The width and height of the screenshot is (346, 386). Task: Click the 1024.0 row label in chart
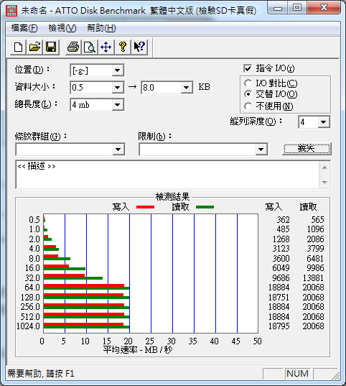click(28, 326)
